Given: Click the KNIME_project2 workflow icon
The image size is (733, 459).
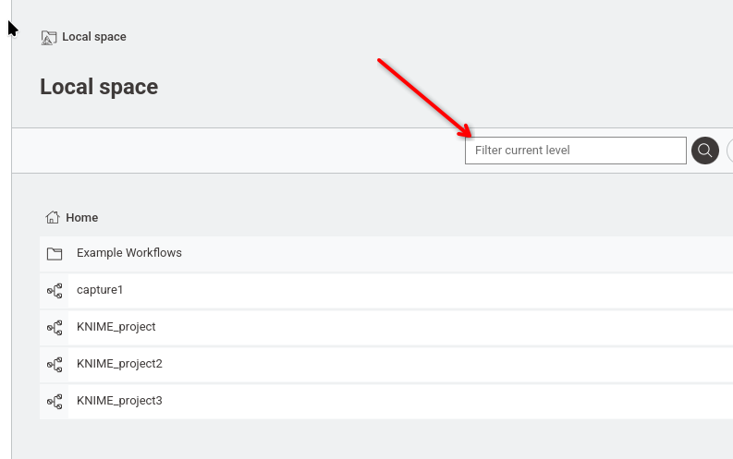Looking at the screenshot, I should tap(55, 365).
